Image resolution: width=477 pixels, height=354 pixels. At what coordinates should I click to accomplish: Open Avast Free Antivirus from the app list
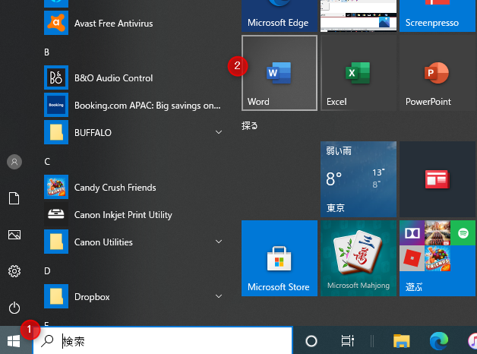click(x=113, y=24)
